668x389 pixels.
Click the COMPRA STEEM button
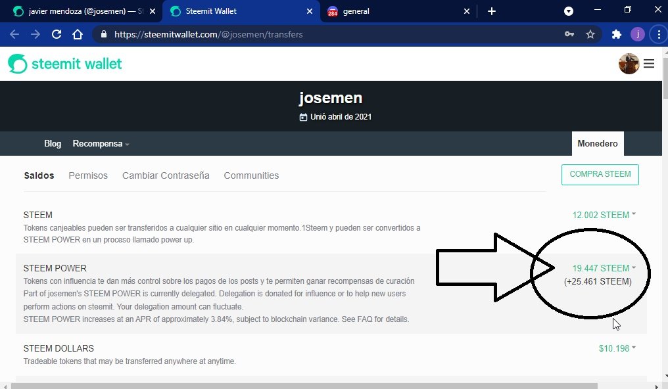click(600, 175)
